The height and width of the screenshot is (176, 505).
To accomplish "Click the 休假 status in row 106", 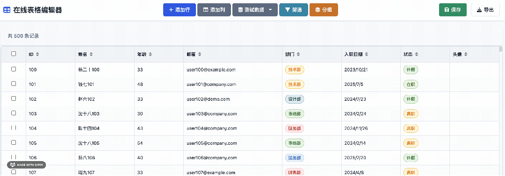I will [411, 158].
